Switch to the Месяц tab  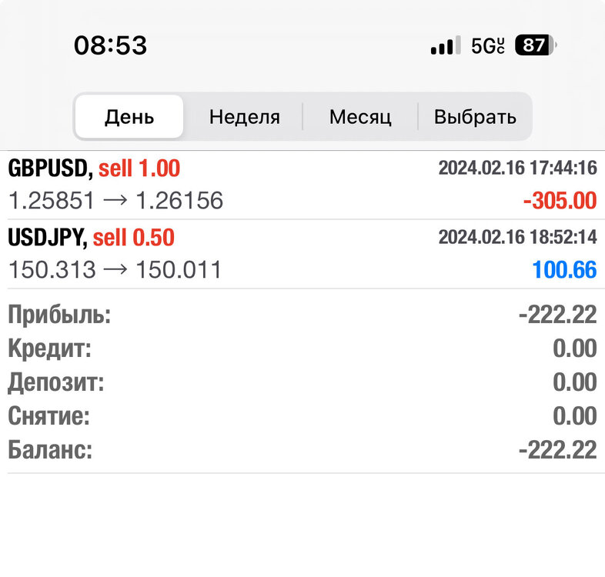(360, 116)
